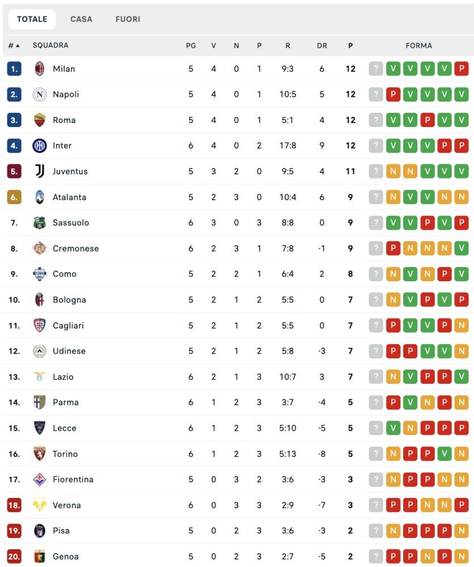Click the Fiorentina team logo

(x=39, y=480)
